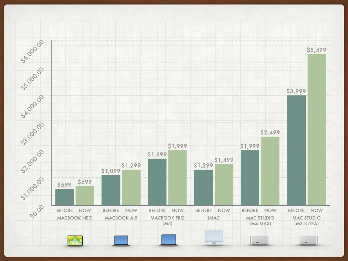
Task: Select the Mac Studio M4 Max icon
Action: [260, 240]
